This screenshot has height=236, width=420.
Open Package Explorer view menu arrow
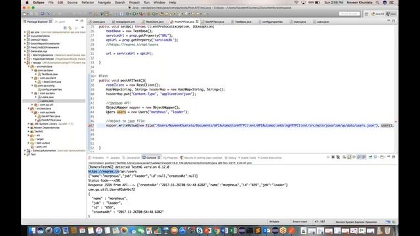tap(83, 28)
